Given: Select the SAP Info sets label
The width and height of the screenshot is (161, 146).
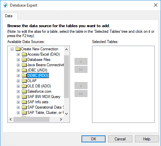Looking at the screenshot, I should pos(38,102).
